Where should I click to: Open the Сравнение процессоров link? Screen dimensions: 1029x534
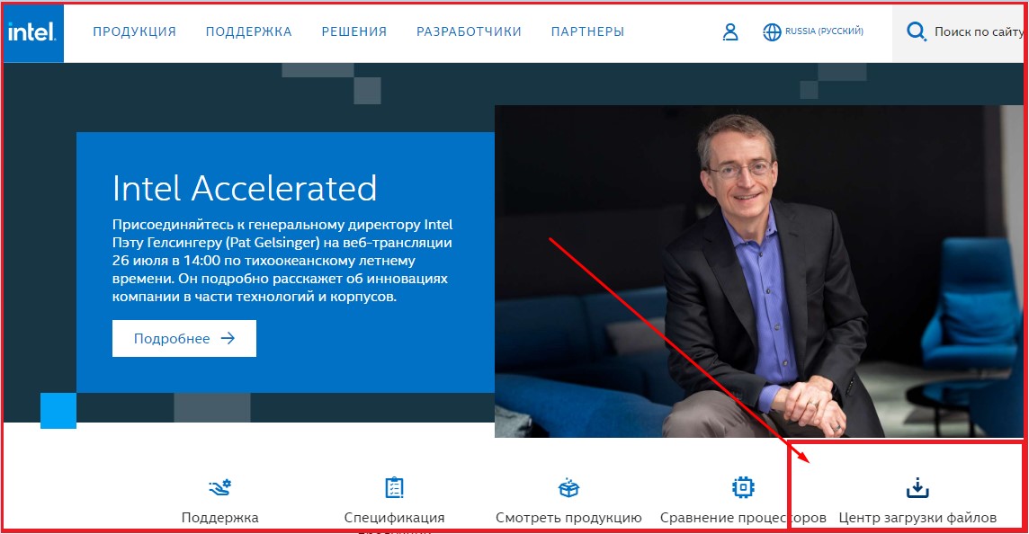[x=743, y=518]
